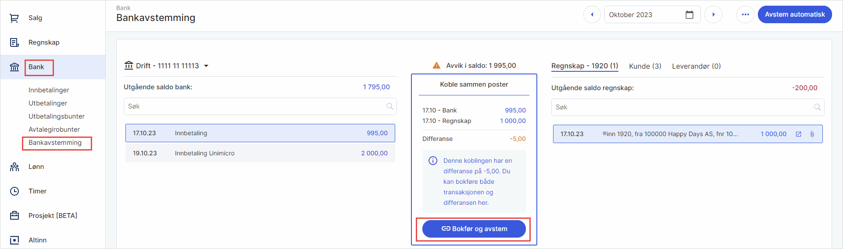Open Utbetalingsbunter in the sidebar
Image resolution: width=843 pixels, height=249 pixels.
tap(57, 116)
